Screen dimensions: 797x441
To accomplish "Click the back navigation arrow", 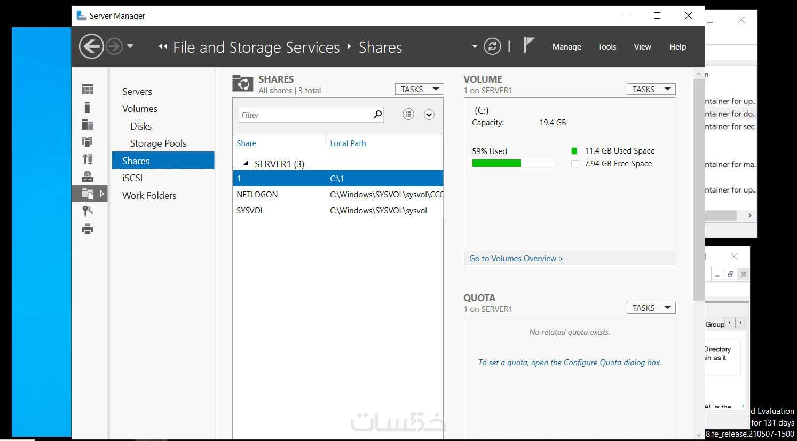I will 91,47.
